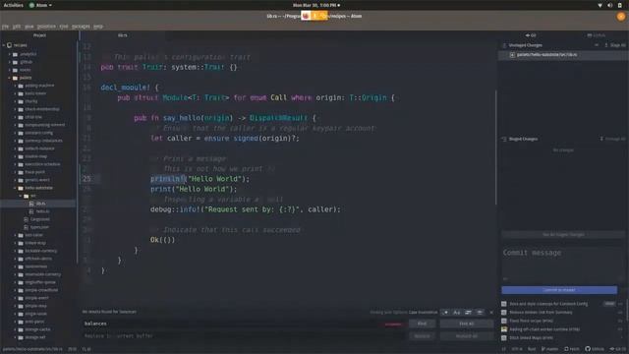Select the file below lib.rs in src
Screen dimensions: 629x354
(42, 211)
